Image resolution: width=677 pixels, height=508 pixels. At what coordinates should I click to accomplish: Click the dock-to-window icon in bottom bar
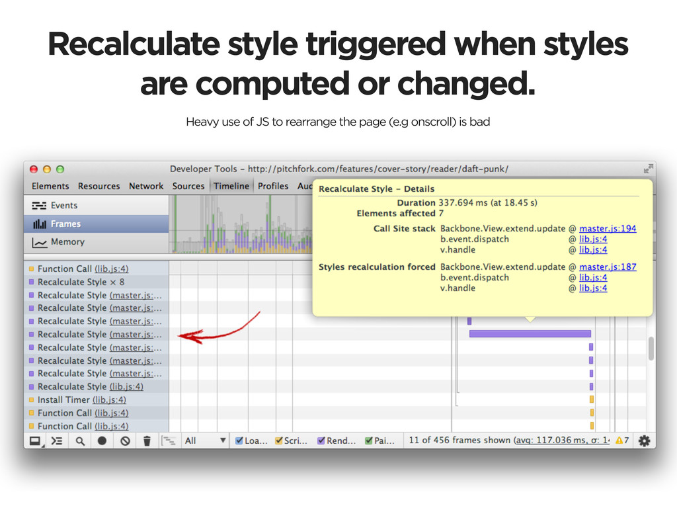35,441
